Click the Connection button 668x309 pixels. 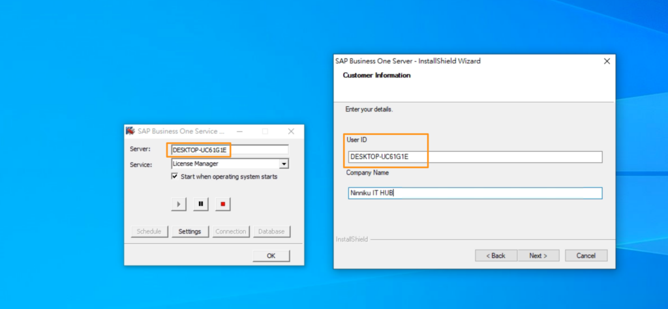click(x=230, y=231)
